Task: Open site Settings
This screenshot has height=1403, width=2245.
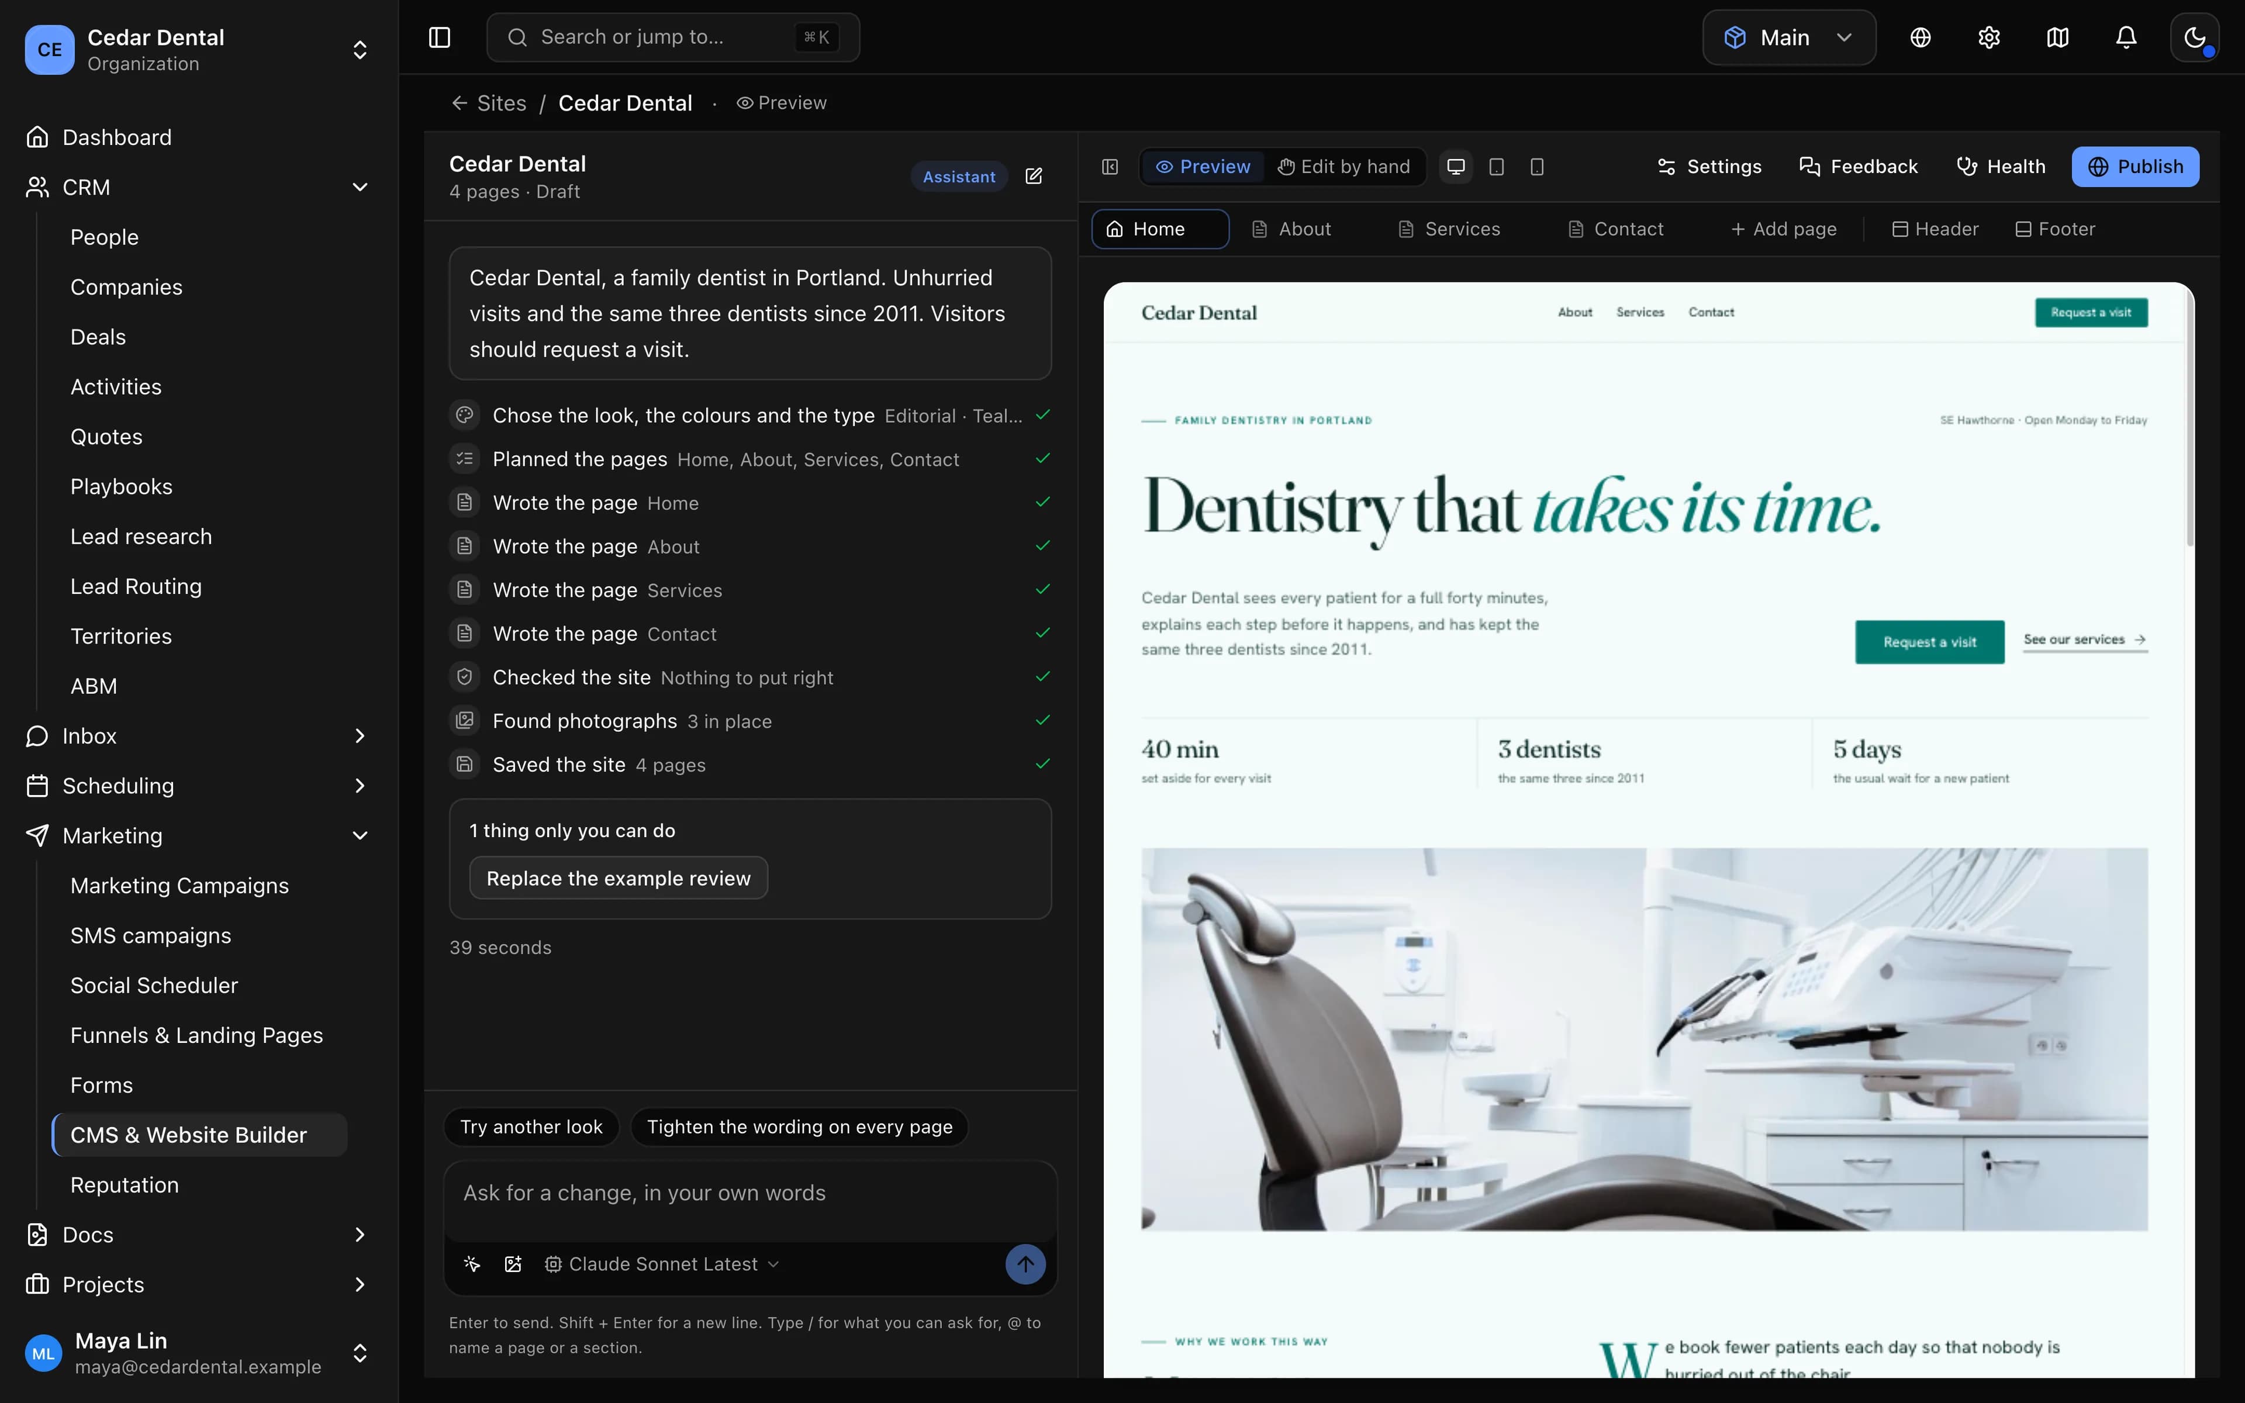Action: (x=1709, y=167)
